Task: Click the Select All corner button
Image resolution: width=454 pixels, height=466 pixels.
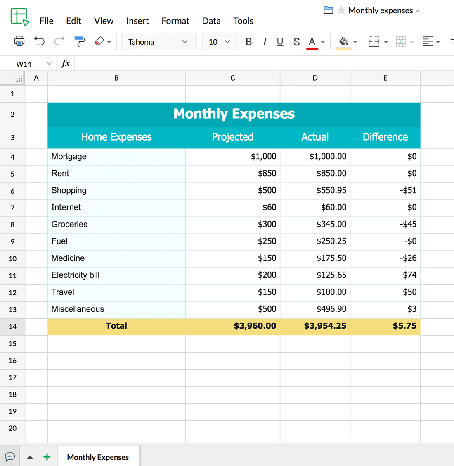Action: (x=13, y=78)
